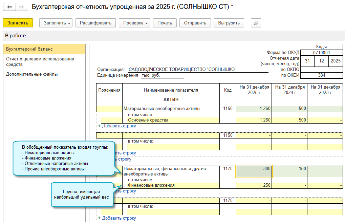Select the 300 value cell for code 1170

(x=254, y=171)
